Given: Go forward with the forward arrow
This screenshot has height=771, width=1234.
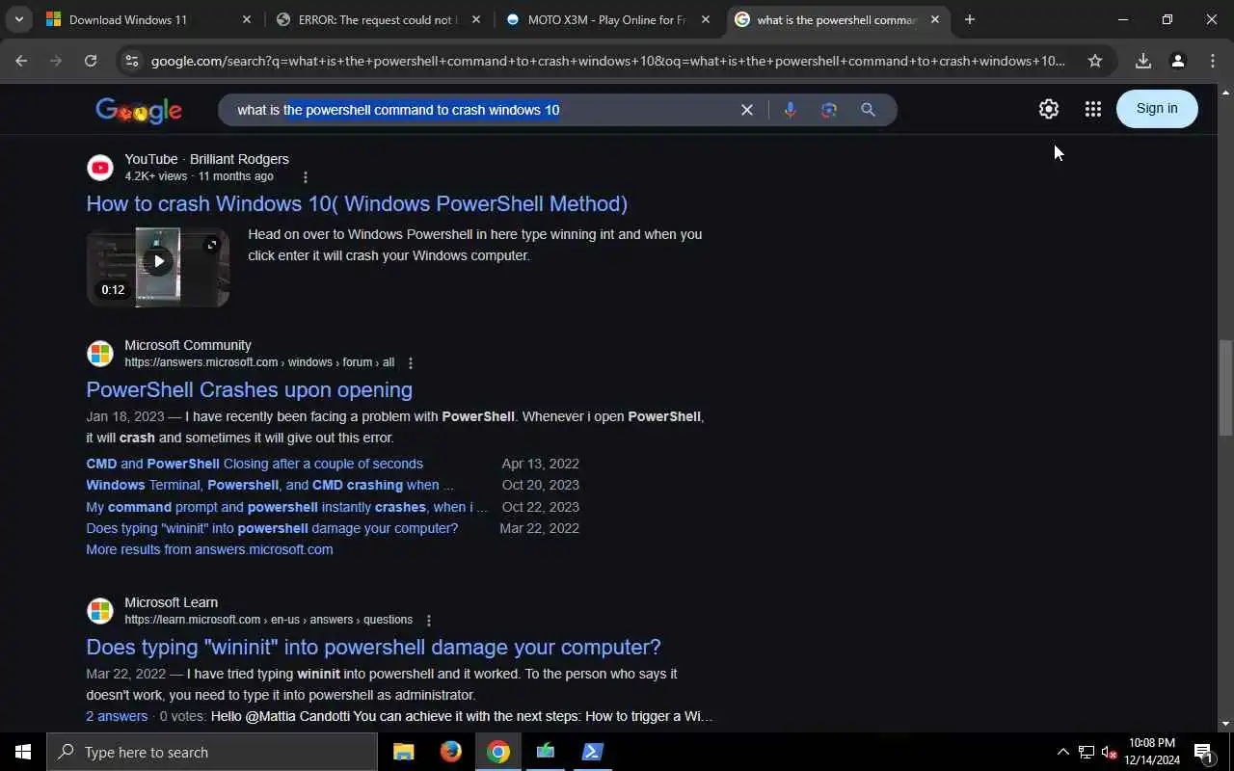Looking at the screenshot, I should pyautogui.click(x=56, y=61).
